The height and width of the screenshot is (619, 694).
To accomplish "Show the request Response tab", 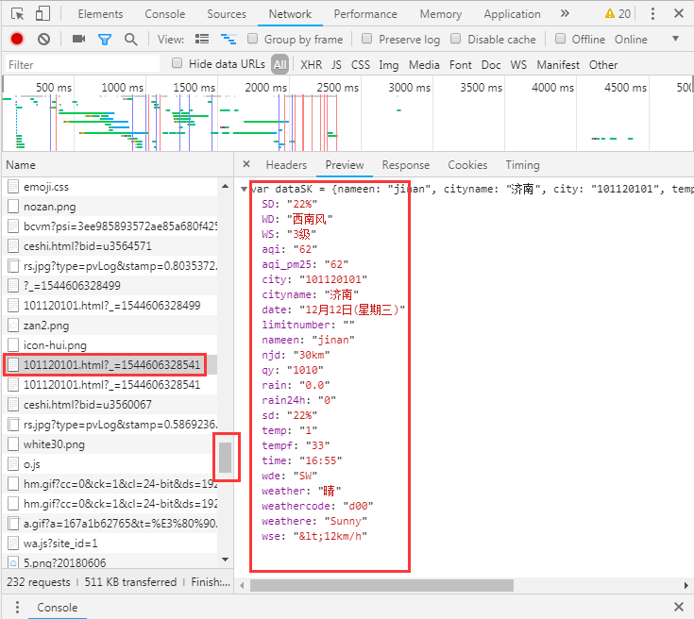I will [405, 164].
